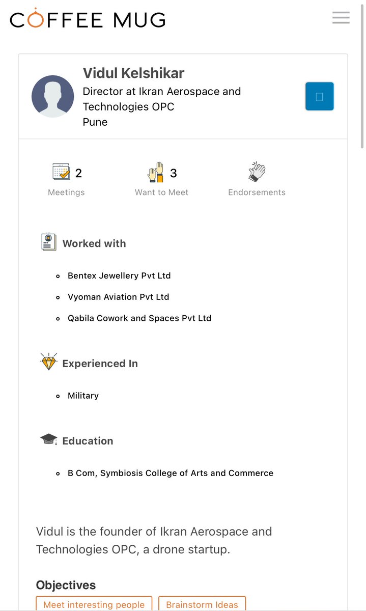Click the Endorsements label

257,192
